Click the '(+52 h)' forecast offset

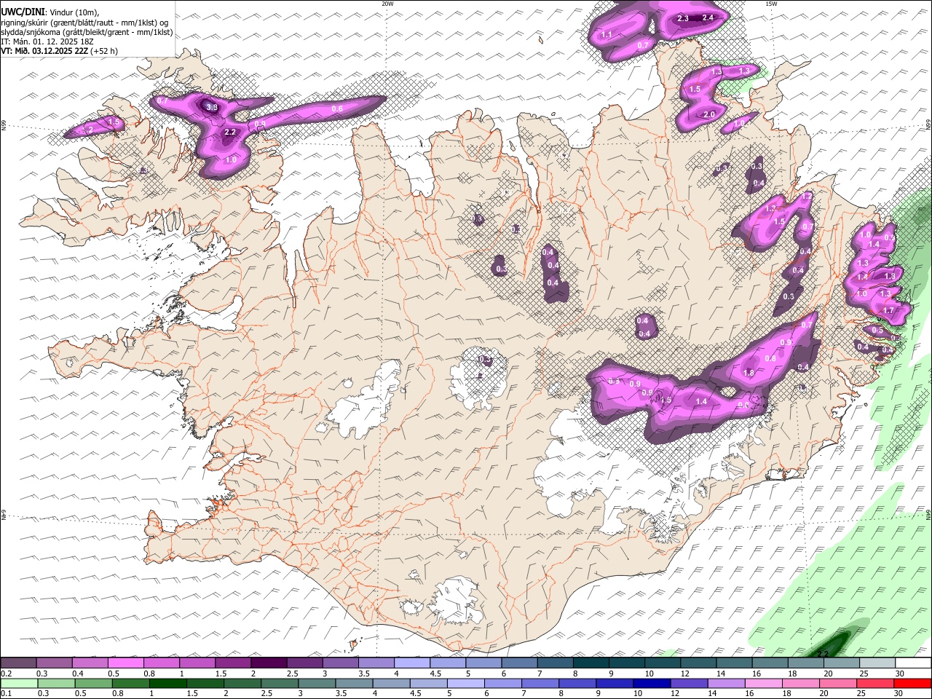[x=105, y=51]
